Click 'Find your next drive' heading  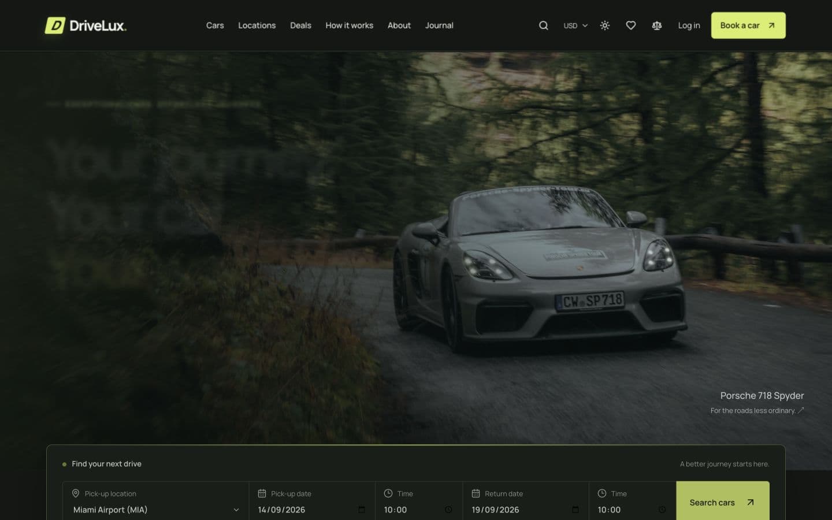(106, 464)
